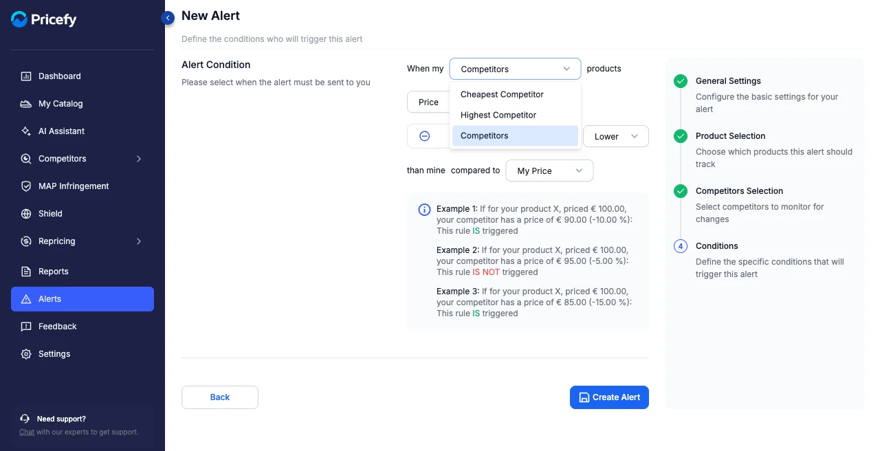880x451 pixels.
Task: Click the My Catalog icon
Action: coord(26,104)
